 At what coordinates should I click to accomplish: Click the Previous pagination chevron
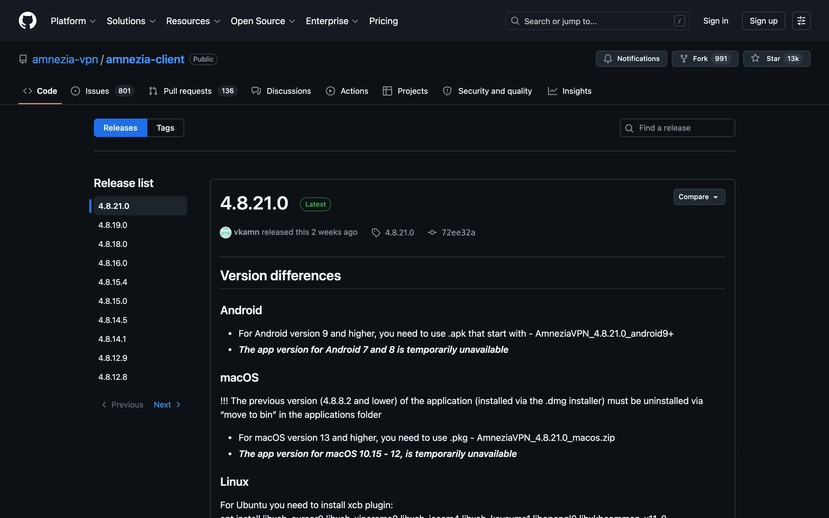pyautogui.click(x=104, y=405)
